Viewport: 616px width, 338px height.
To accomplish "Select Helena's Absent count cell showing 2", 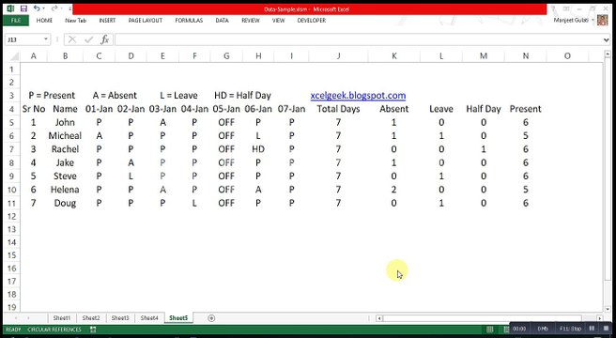I will coord(393,190).
